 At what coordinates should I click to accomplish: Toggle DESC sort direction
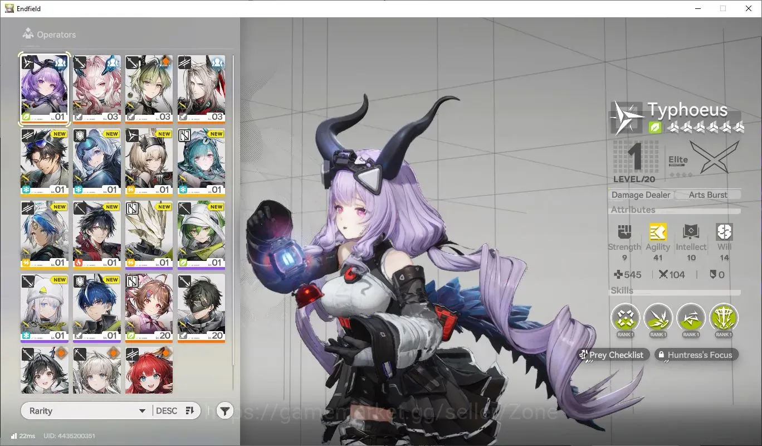(x=167, y=411)
